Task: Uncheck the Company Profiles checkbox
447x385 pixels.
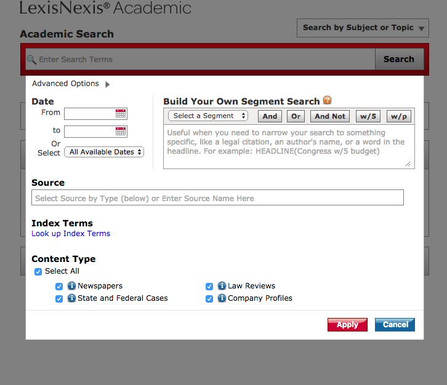Action: (209, 299)
